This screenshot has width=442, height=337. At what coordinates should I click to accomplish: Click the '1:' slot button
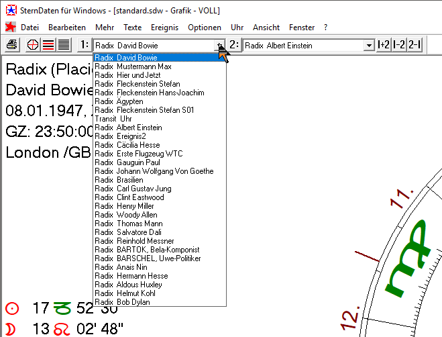85,44
